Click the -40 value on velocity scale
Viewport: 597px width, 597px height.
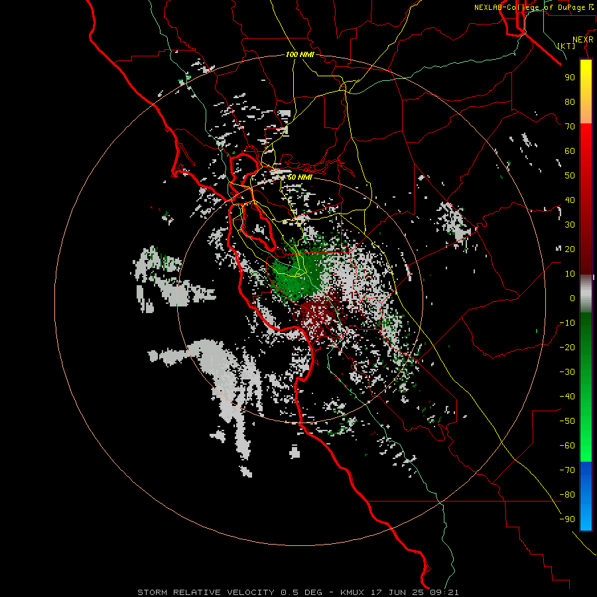tap(567, 397)
